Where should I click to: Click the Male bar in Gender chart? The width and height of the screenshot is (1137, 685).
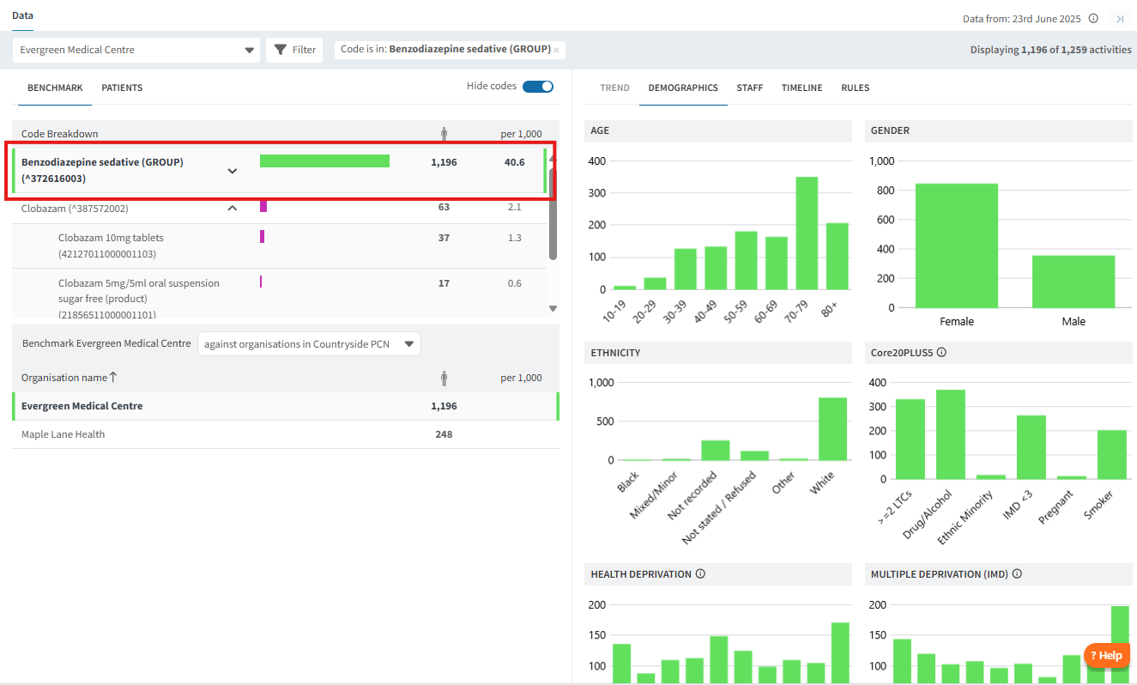1073,282
